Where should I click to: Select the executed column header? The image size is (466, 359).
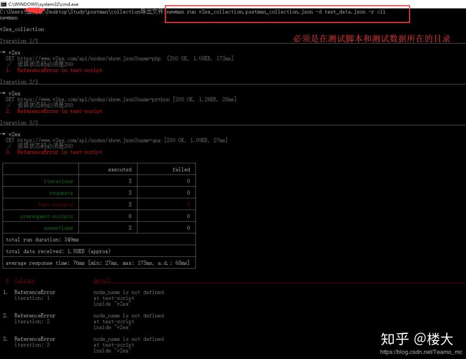tap(120, 169)
